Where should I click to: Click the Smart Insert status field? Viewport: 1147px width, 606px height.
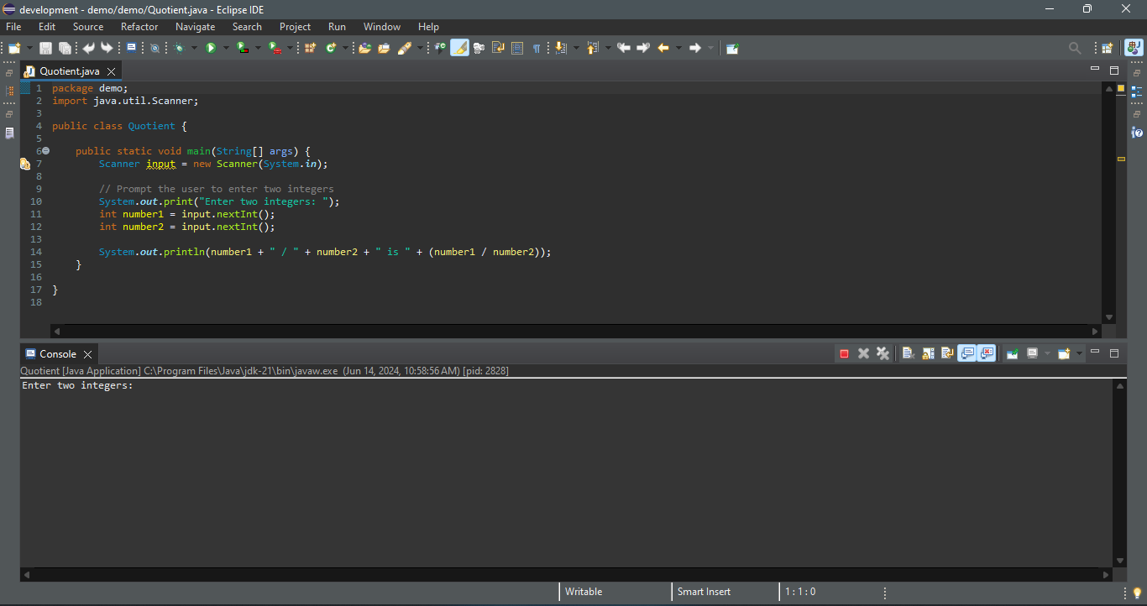pyautogui.click(x=704, y=592)
